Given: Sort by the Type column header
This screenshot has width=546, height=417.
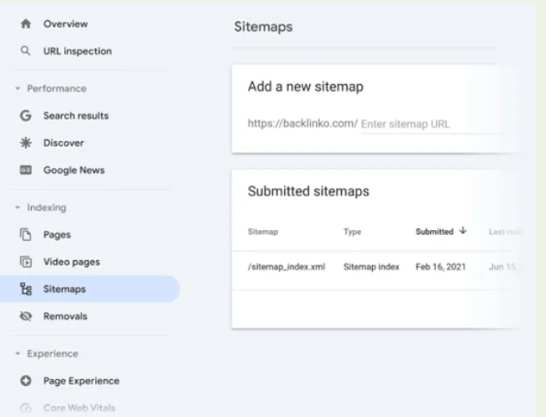Looking at the screenshot, I should pos(353,232).
